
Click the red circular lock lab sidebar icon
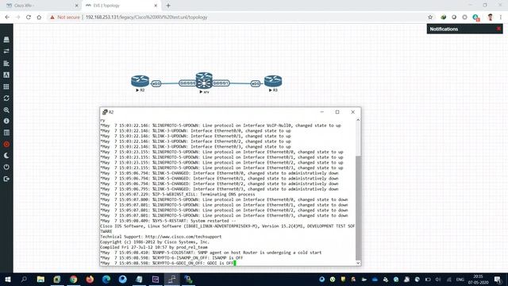[x=6, y=145]
